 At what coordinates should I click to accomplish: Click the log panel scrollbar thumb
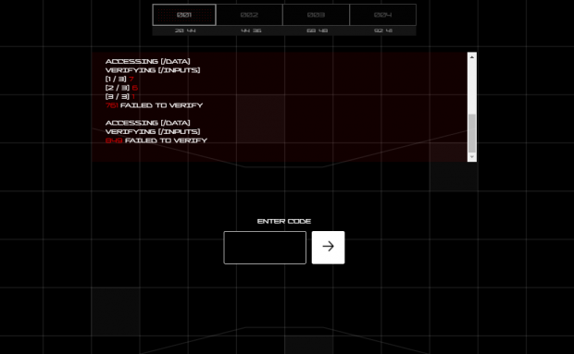pyautogui.click(x=472, y=133)
